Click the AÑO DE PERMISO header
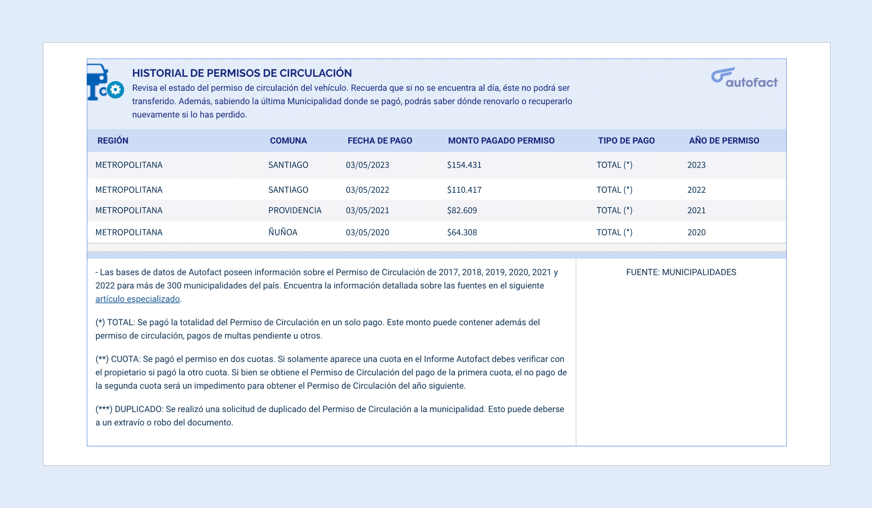The image size is (872, 508). [x=724, y=141]
